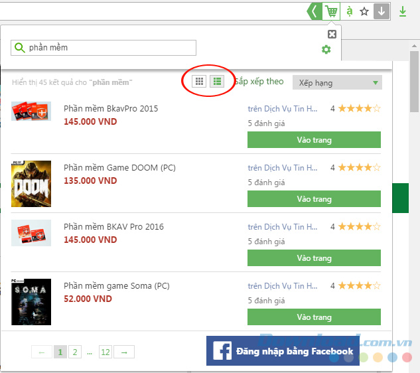Click 'Vào trang' for Game DOOM
Viewport: 420px width, 373px height.
click(x=314, y=199)
